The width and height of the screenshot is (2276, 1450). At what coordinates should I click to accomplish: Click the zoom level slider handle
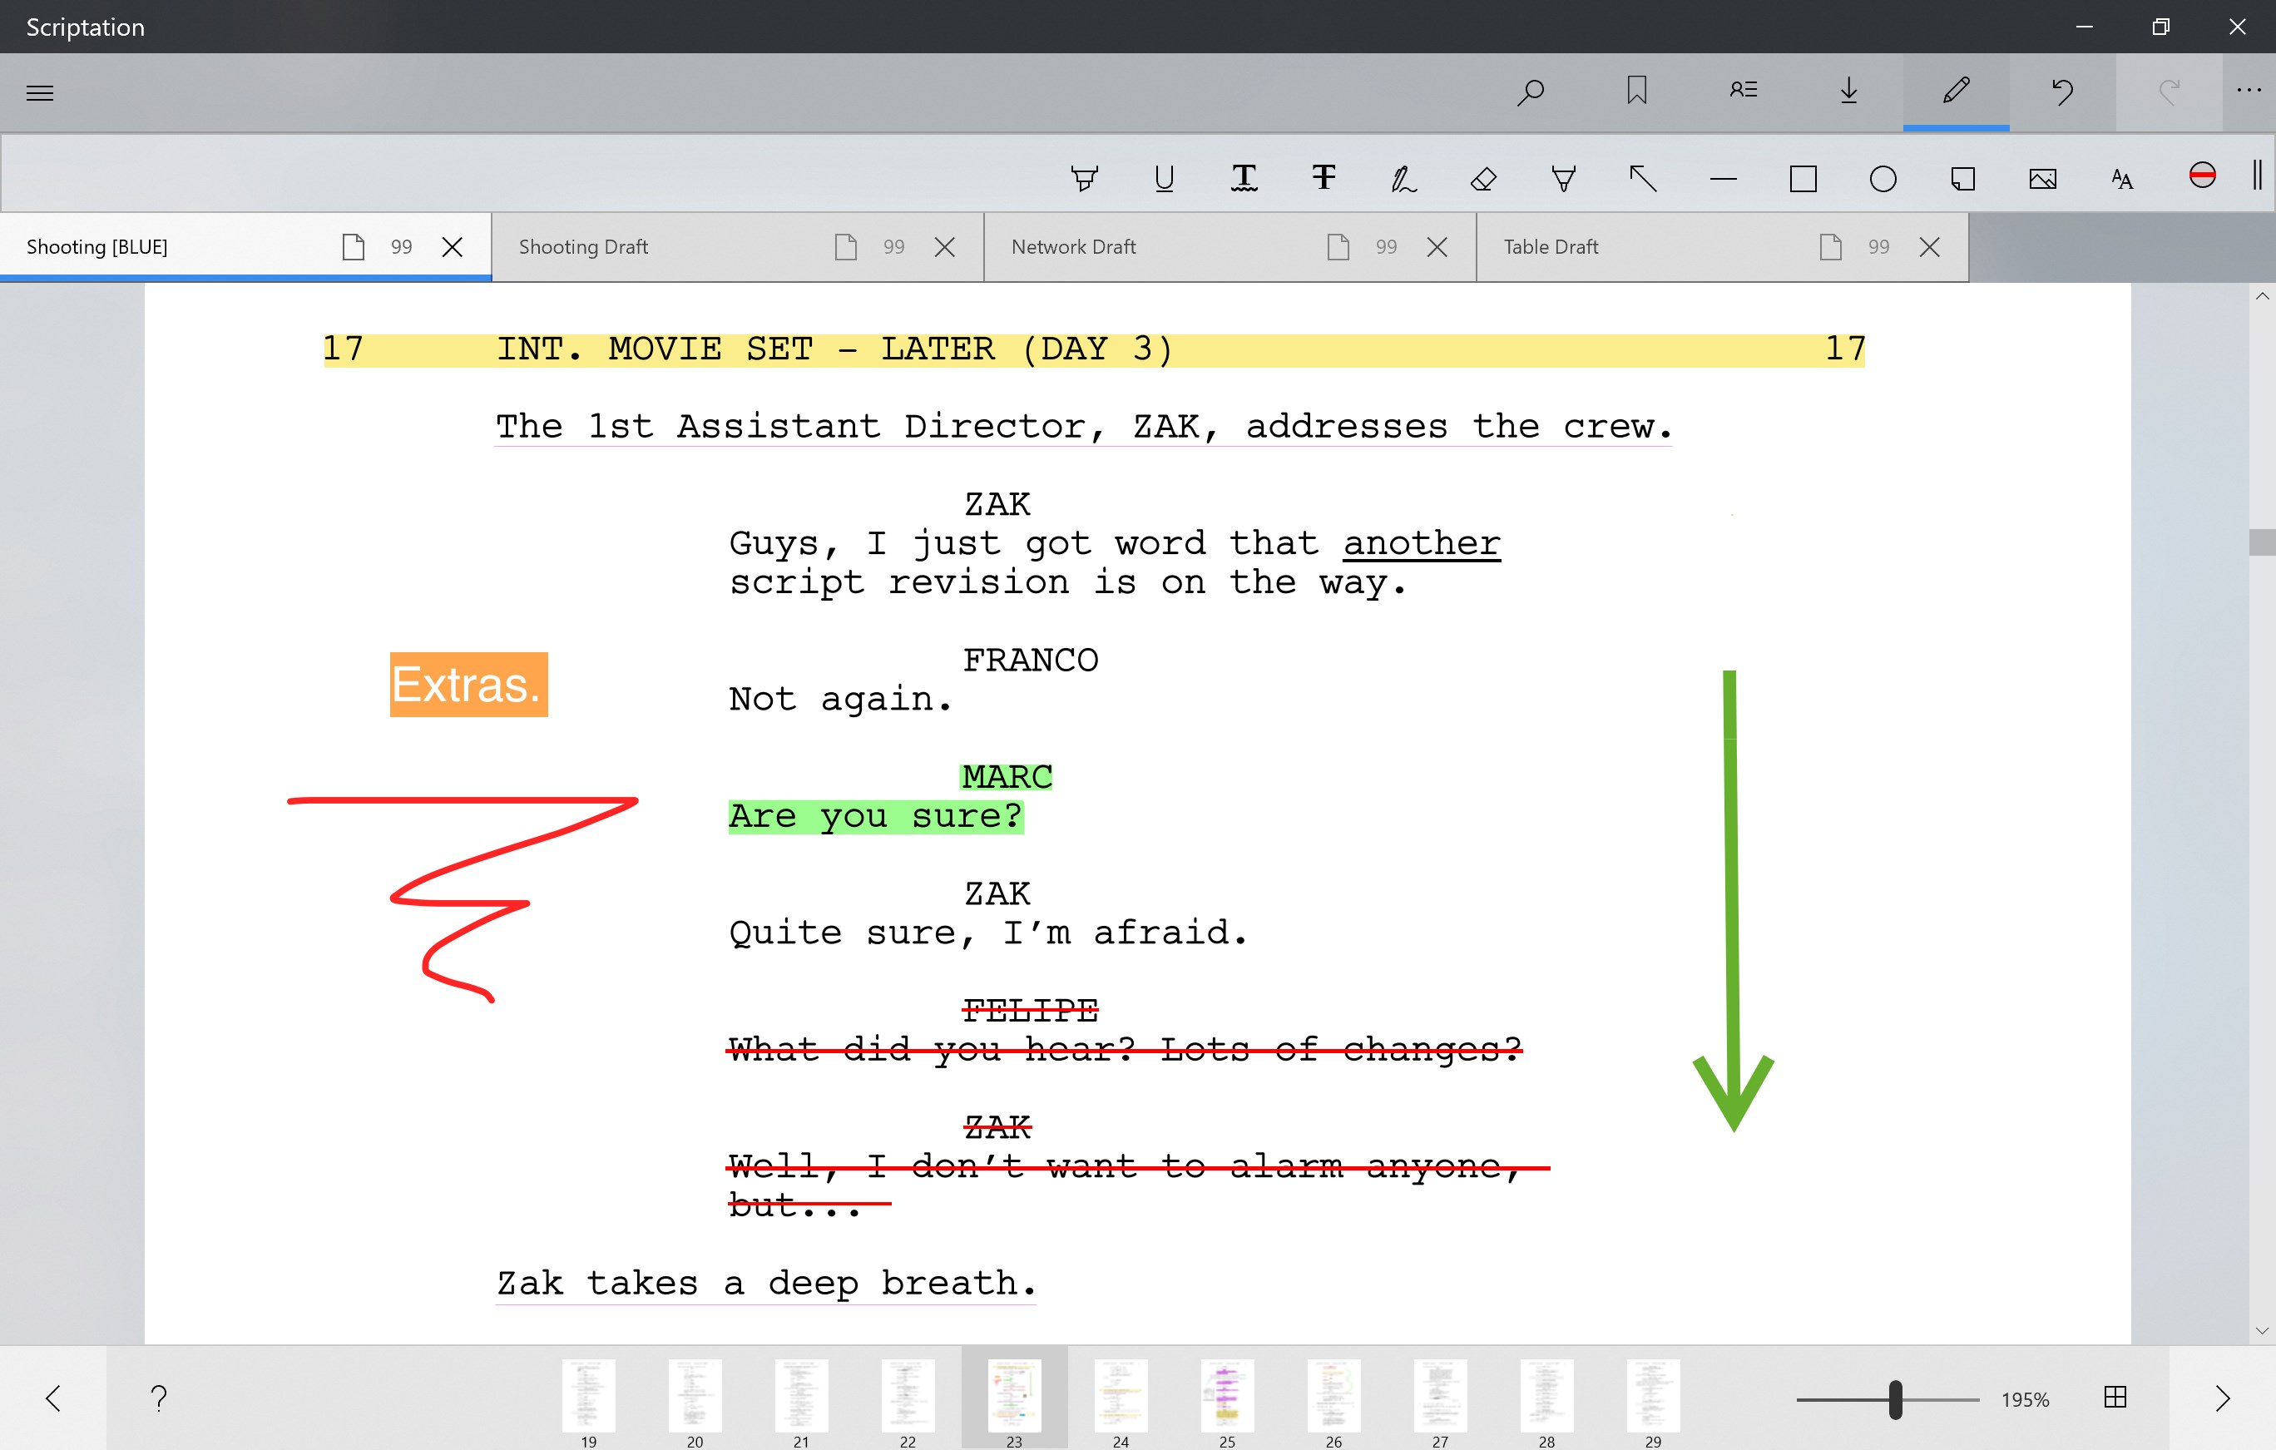tap(1894, 1399)
